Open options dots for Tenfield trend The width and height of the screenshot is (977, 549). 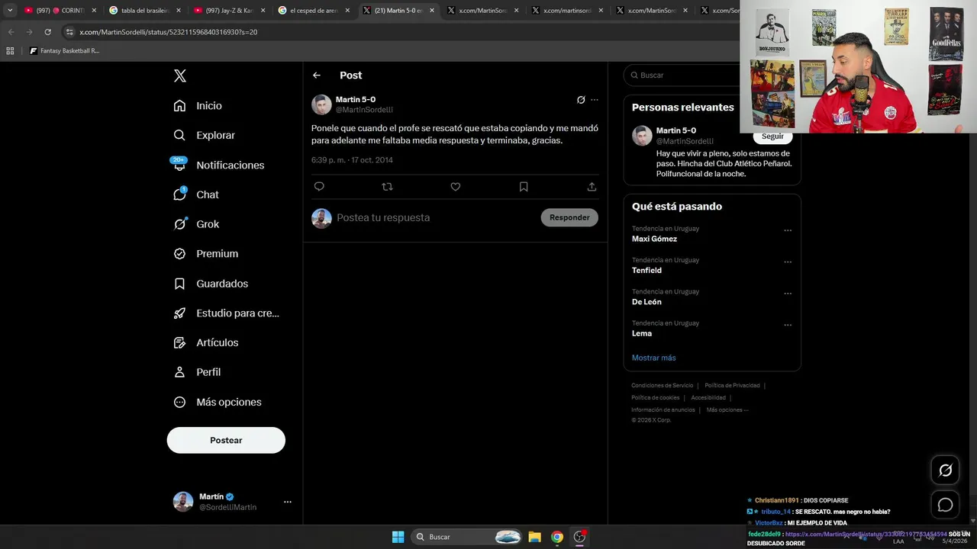point(788,262)
